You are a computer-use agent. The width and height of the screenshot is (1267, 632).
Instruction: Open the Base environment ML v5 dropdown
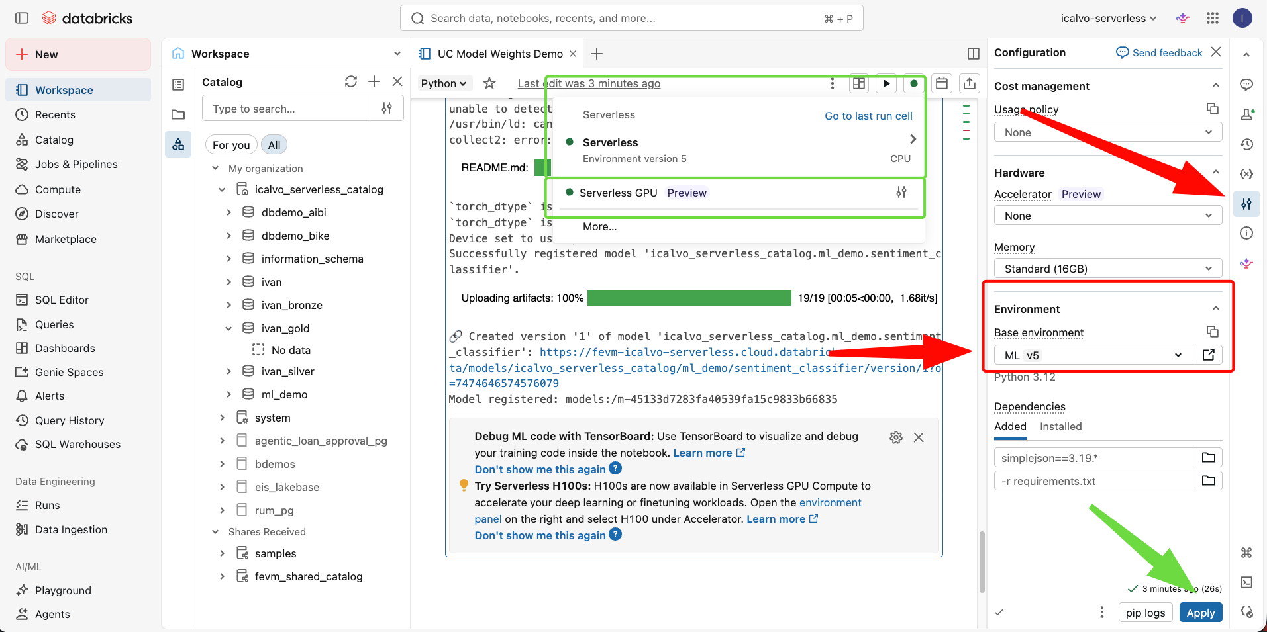[x=1094, y=355]
